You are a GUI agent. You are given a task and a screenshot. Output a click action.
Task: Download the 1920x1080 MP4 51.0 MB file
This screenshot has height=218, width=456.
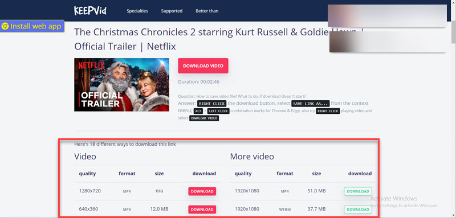coord(358,191)
